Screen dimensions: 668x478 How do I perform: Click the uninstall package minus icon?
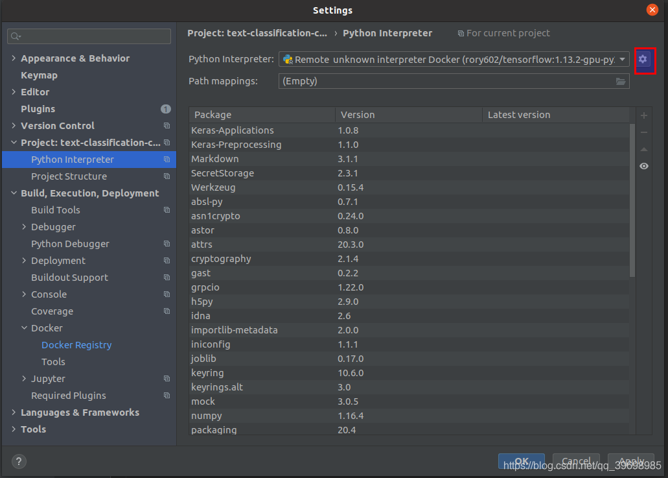643,132
